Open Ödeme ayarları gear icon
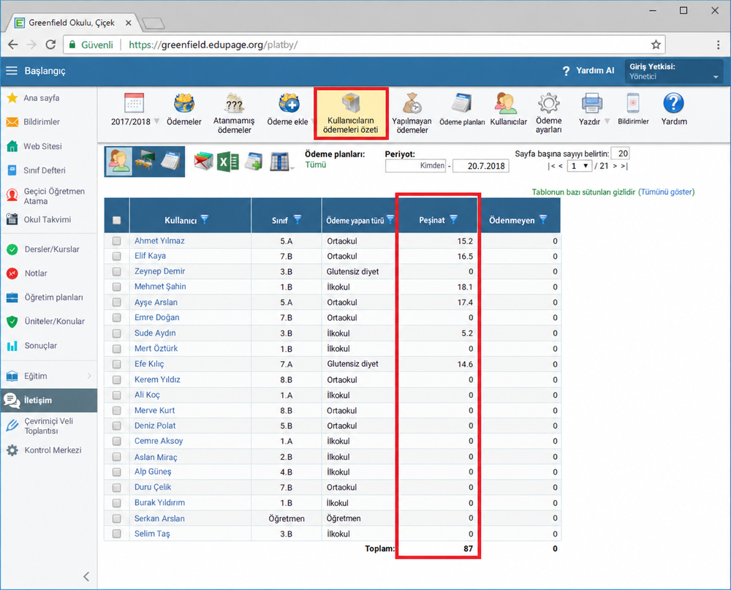 click(548, 103)
